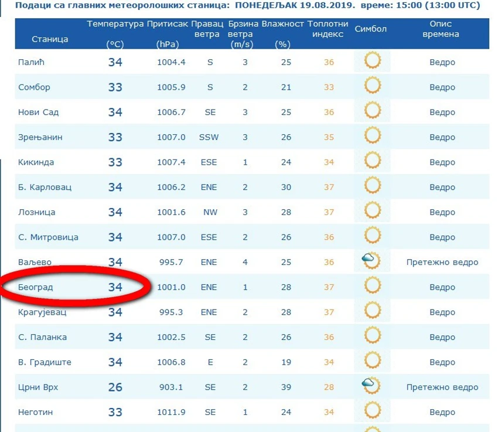Click the sunny icon for Кикинда
The height and width of the screenshot is (432, 498).
point(372,161)
